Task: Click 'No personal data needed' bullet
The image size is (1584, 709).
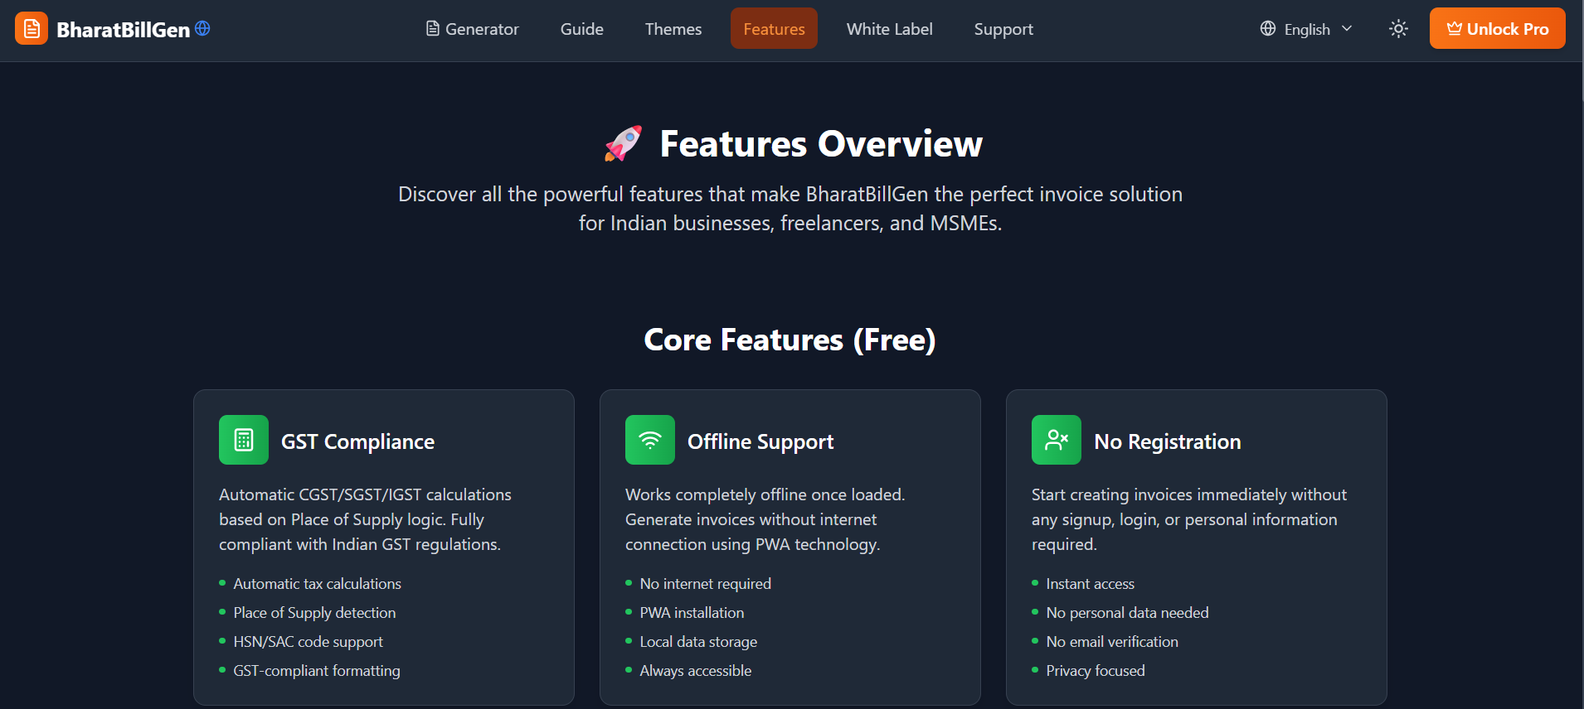Action: [1128, 613]
